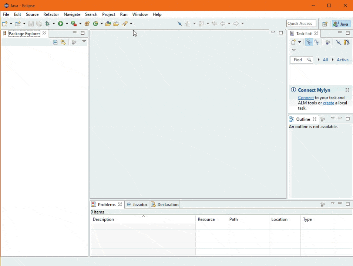Click the Previous Annotation toolbar icon
Screen dimensions: 353x266
[201, 24]
